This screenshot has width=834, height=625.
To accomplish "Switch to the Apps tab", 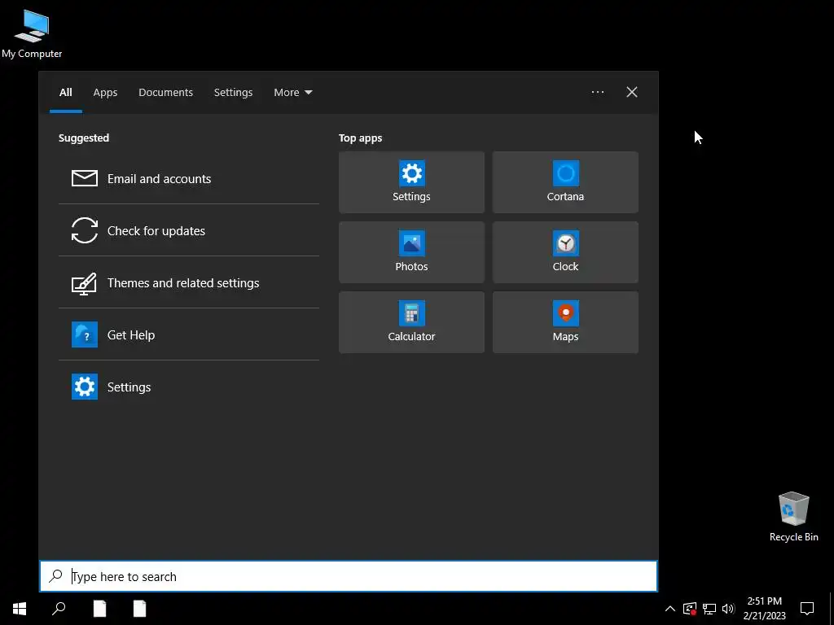I will (x=105, y=93).
